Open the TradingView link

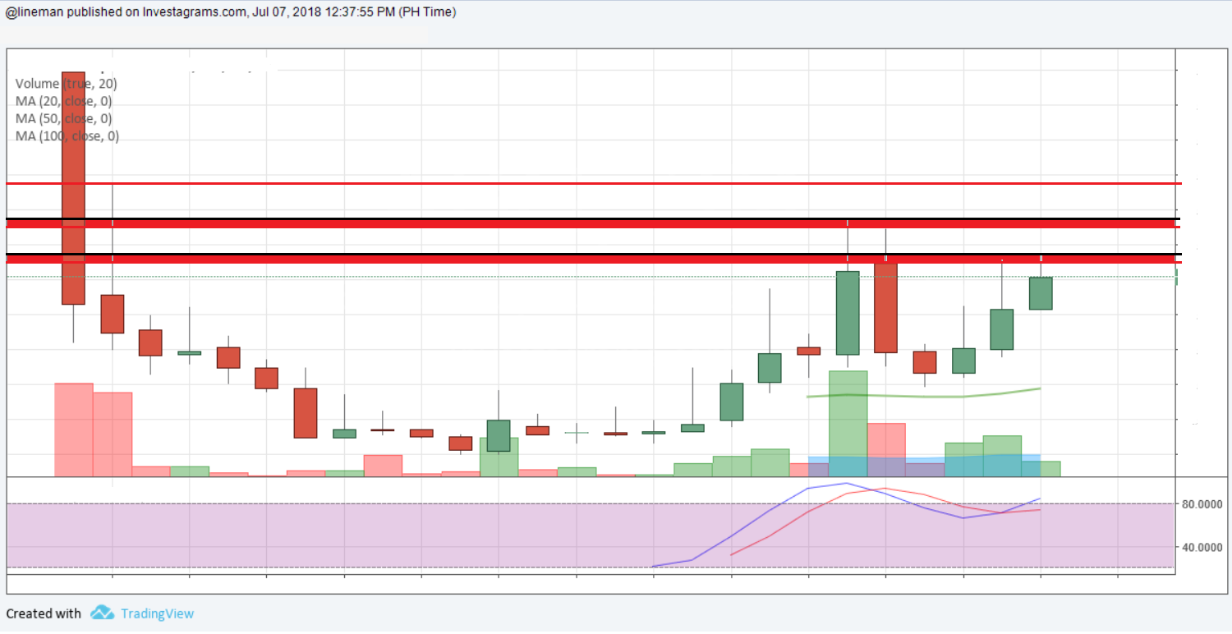pos(156,613)
